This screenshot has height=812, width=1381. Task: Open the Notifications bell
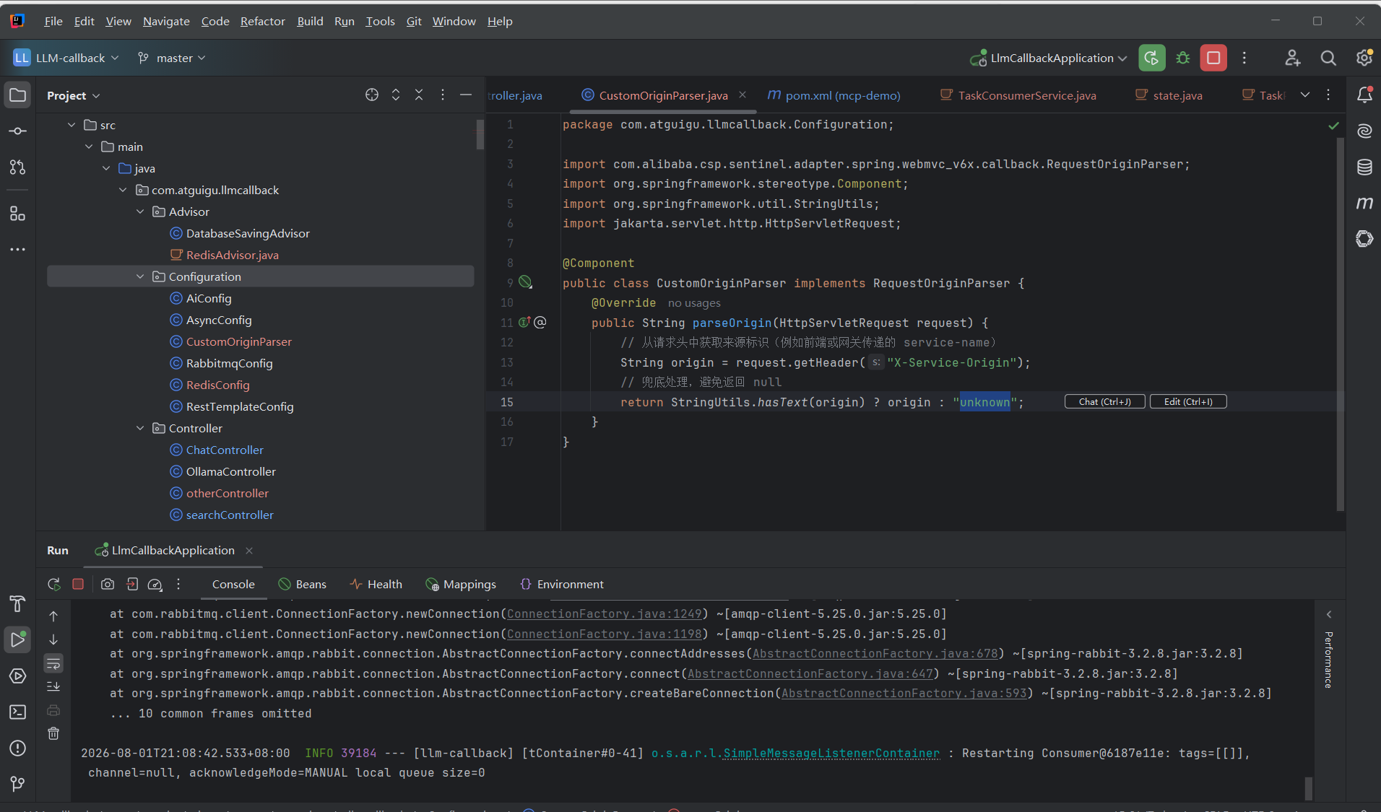point(1364,95)
